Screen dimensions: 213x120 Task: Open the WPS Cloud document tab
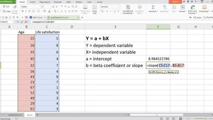coord(36,18)
